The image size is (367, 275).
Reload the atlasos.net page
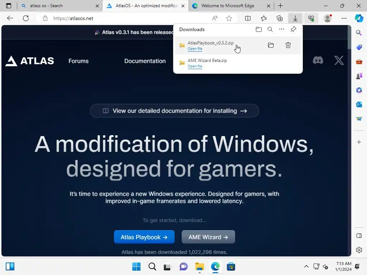(26, 18)
